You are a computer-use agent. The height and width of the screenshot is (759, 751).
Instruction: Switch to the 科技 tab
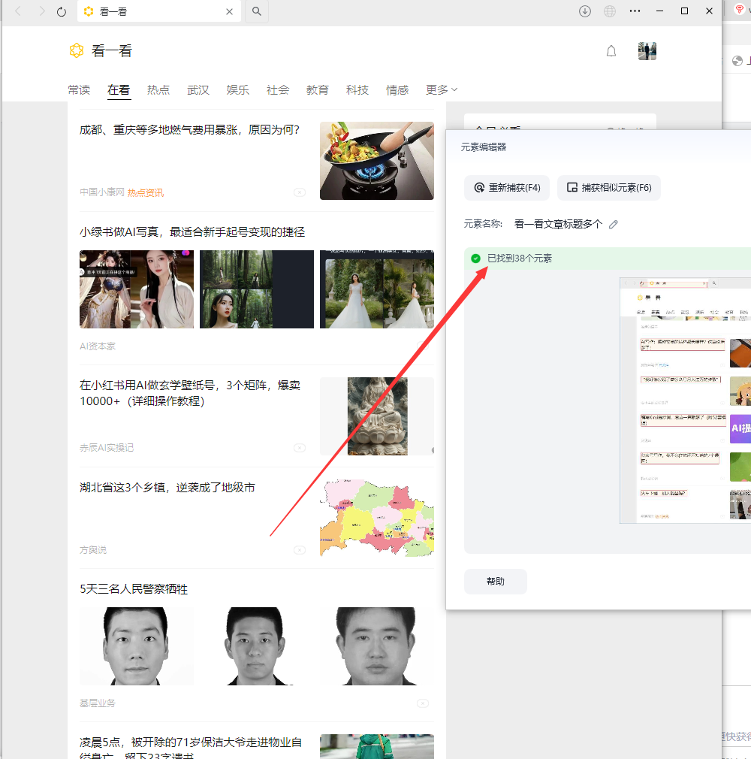357,90
